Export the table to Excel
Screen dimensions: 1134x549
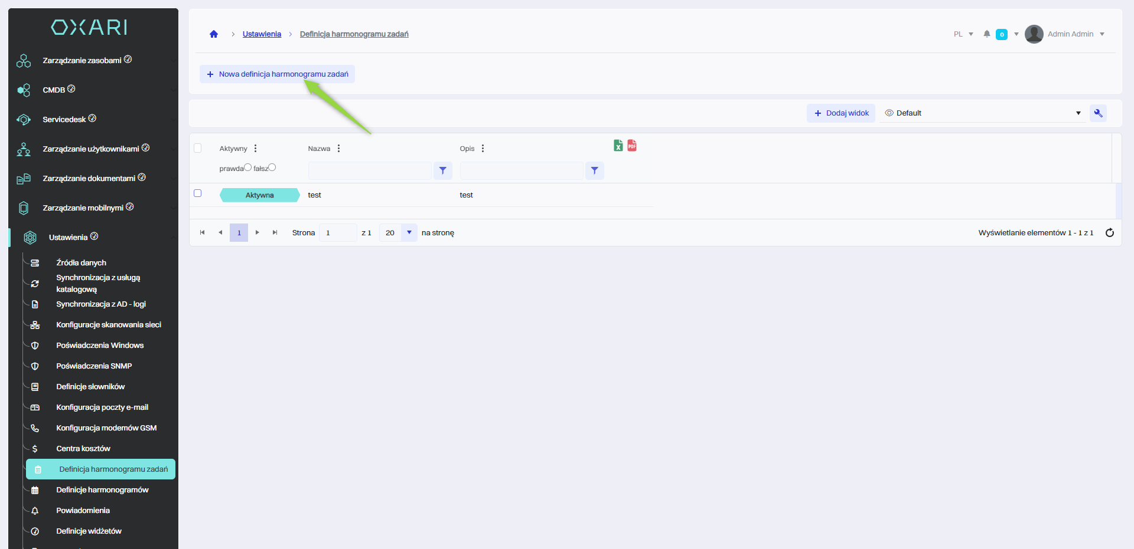pos(618,146)
